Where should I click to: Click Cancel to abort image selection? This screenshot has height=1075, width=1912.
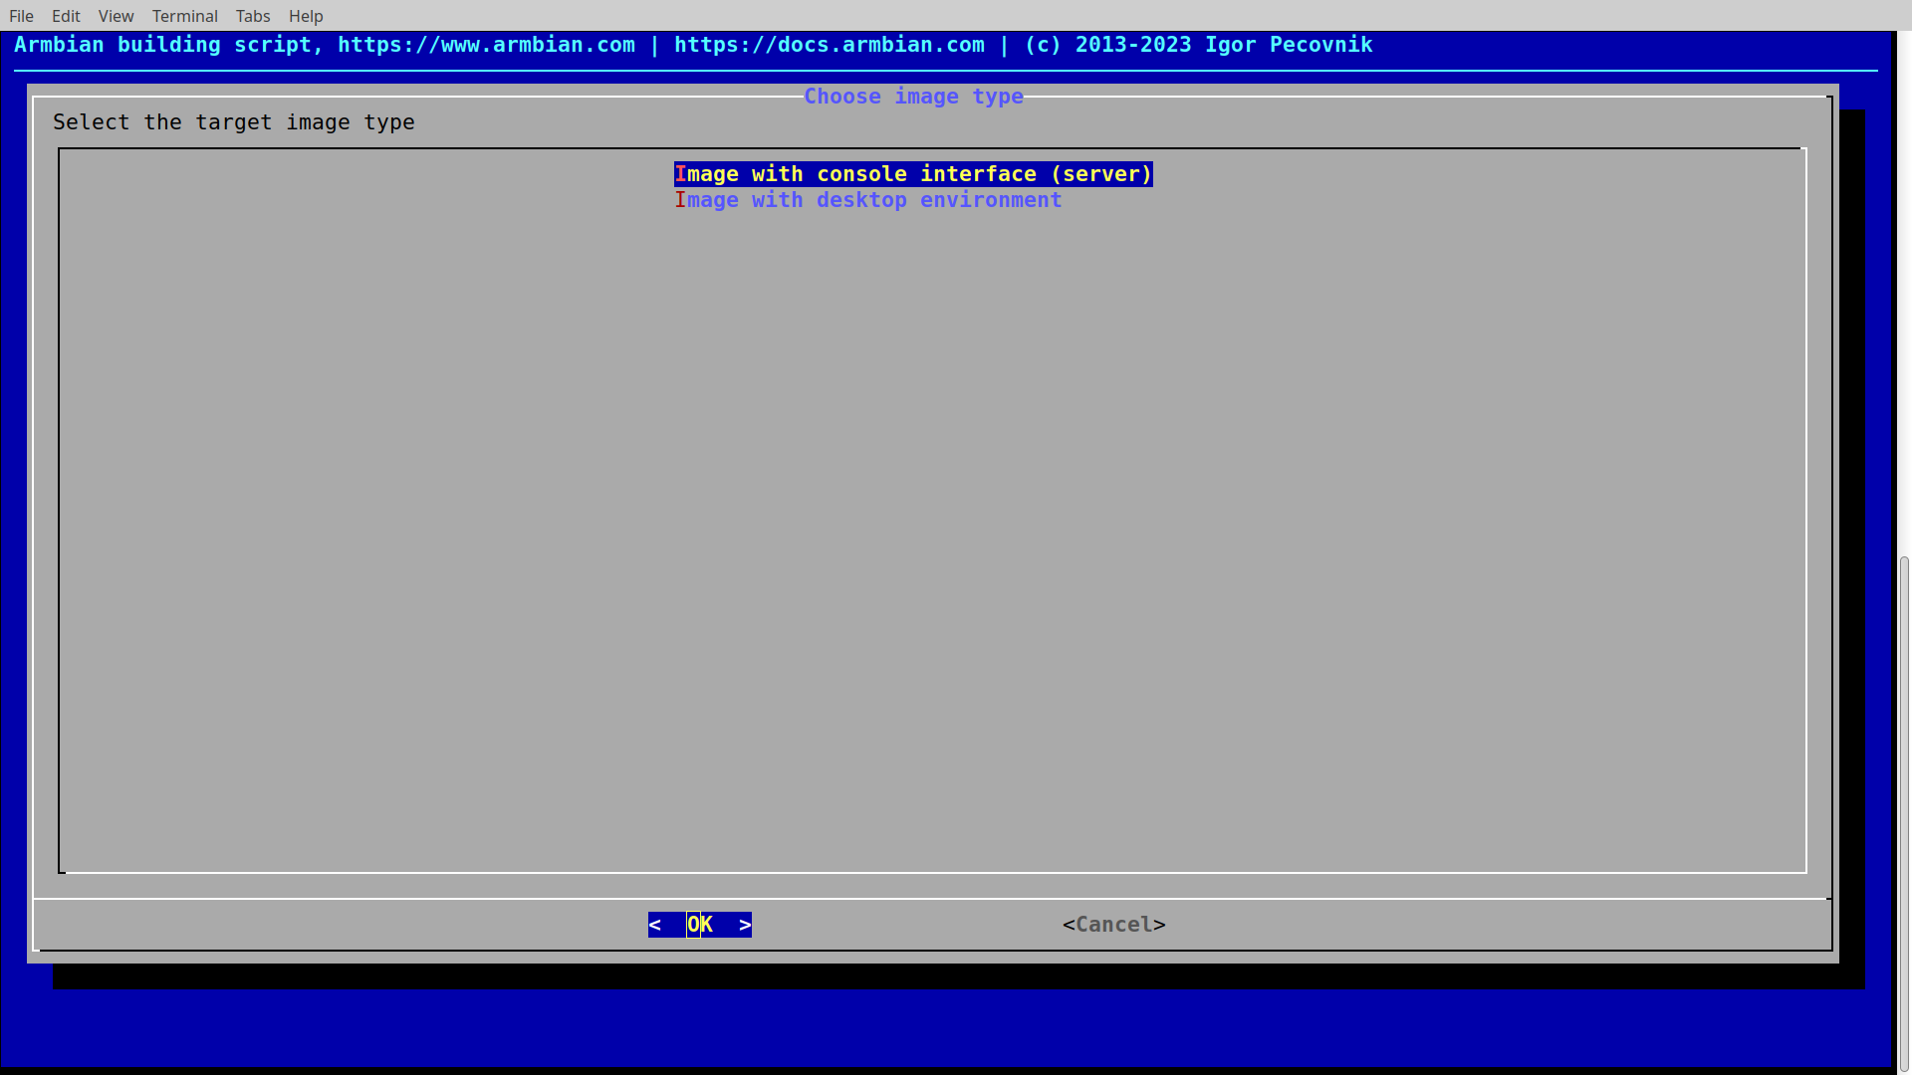pos(1113,923)
